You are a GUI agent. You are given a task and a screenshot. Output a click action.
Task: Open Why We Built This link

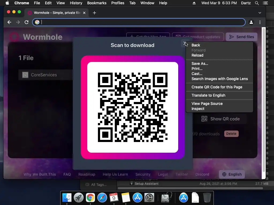coord(40,174)
